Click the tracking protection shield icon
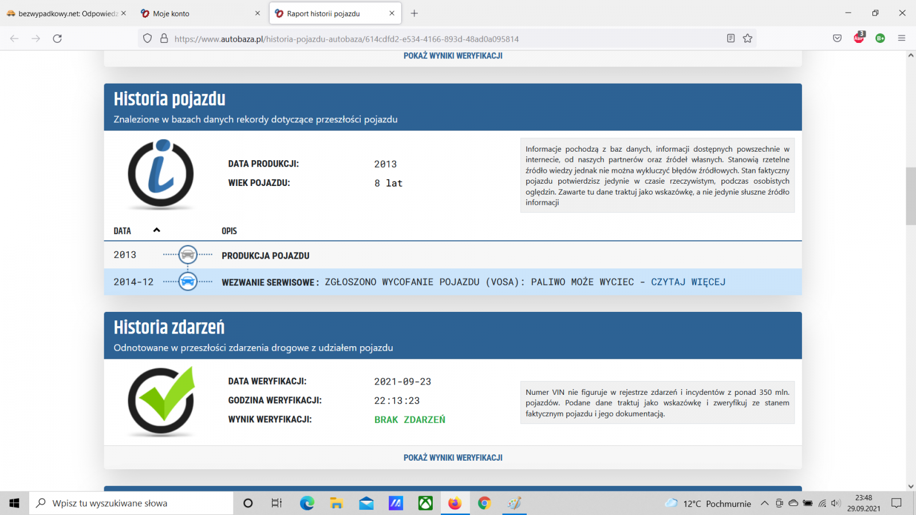 coord(148,38)
